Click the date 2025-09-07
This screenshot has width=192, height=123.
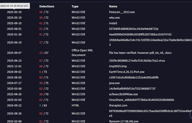point(14,53)
